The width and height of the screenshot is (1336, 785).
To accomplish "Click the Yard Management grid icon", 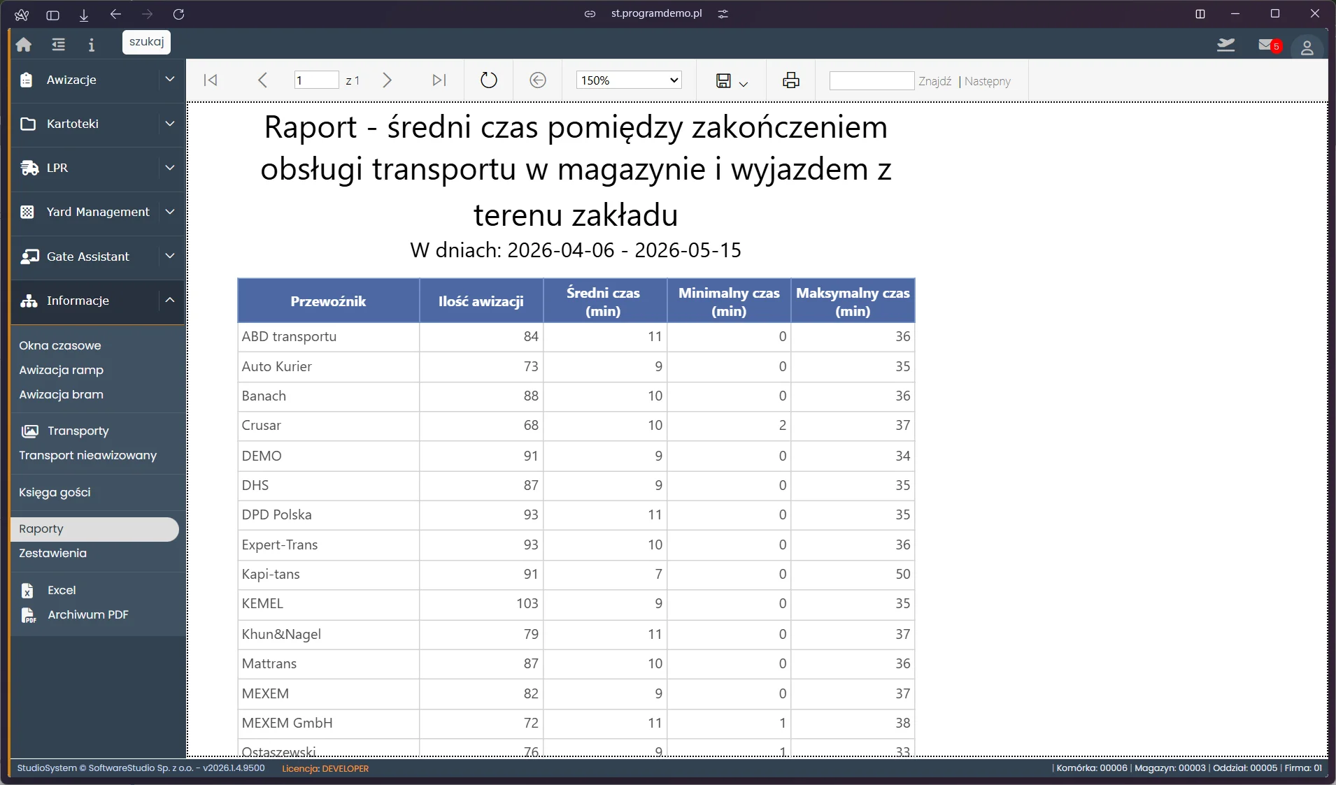I will click(27, 212).
